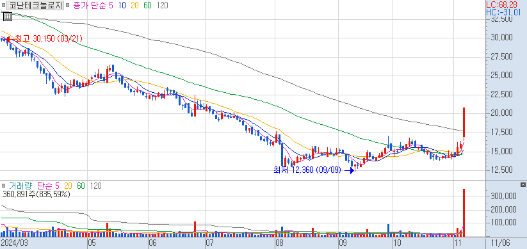Select the volume 단순 5 legend
Viewport: 527px width, 249px height.
pyautogui.click(x=48, y=186)
